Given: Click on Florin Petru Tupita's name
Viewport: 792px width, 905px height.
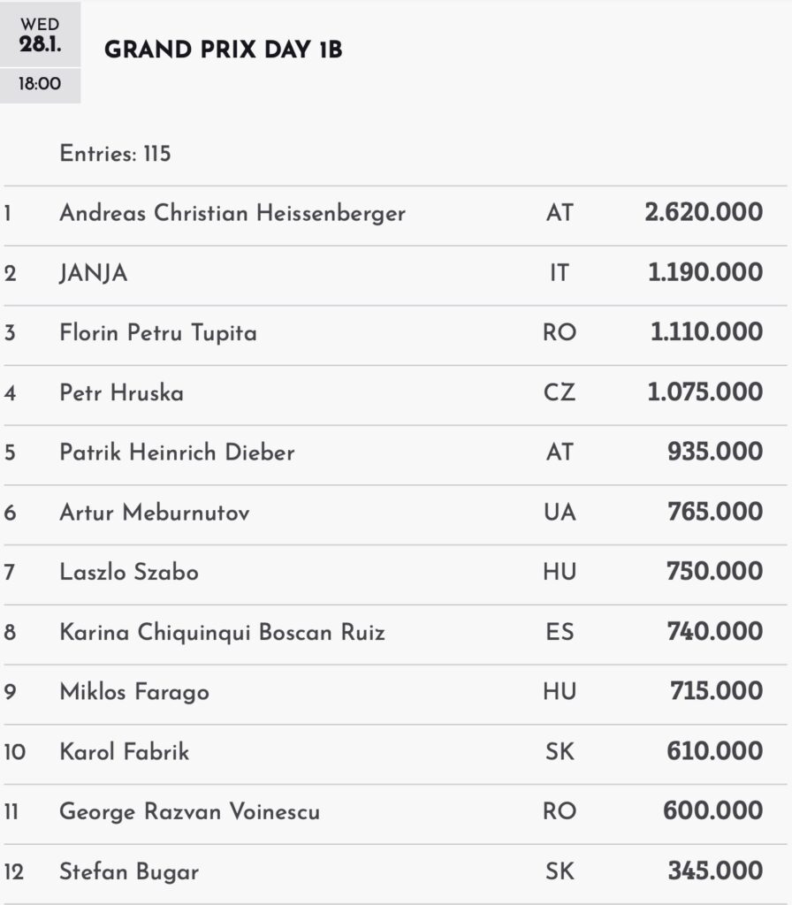Looking at the screenshot, I should click(x=158, y=333).
